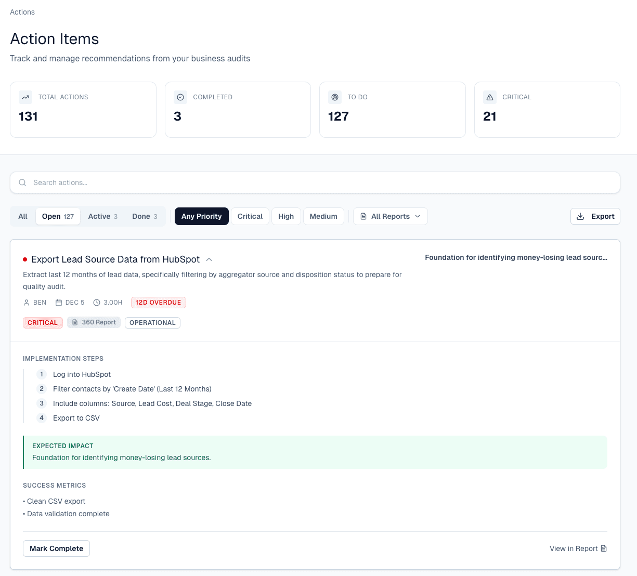This screenshot has width=637, height=576.
Task: Toggle the Medium priority filter
Action: [x=323, y=216]
